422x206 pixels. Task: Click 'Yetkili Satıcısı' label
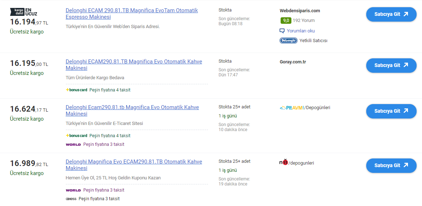point(313,41)
